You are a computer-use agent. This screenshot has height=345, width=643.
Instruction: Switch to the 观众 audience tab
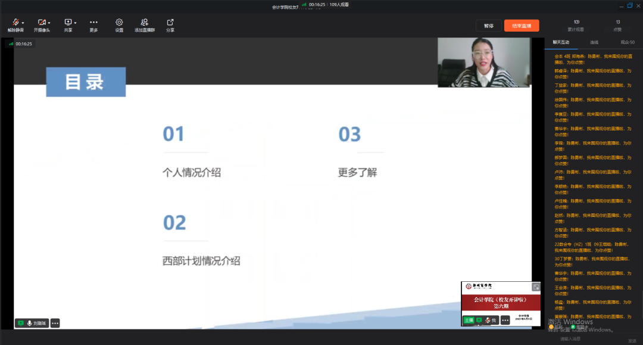point(627,42)
